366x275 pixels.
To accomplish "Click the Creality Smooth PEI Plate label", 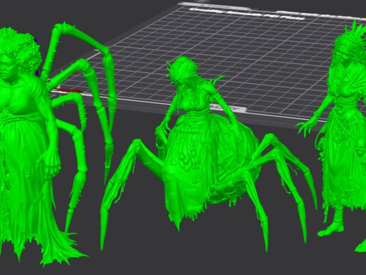I will coord(247,14).
